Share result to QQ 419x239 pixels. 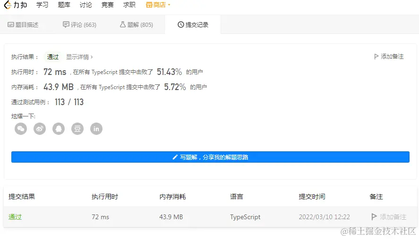point(59,129)
